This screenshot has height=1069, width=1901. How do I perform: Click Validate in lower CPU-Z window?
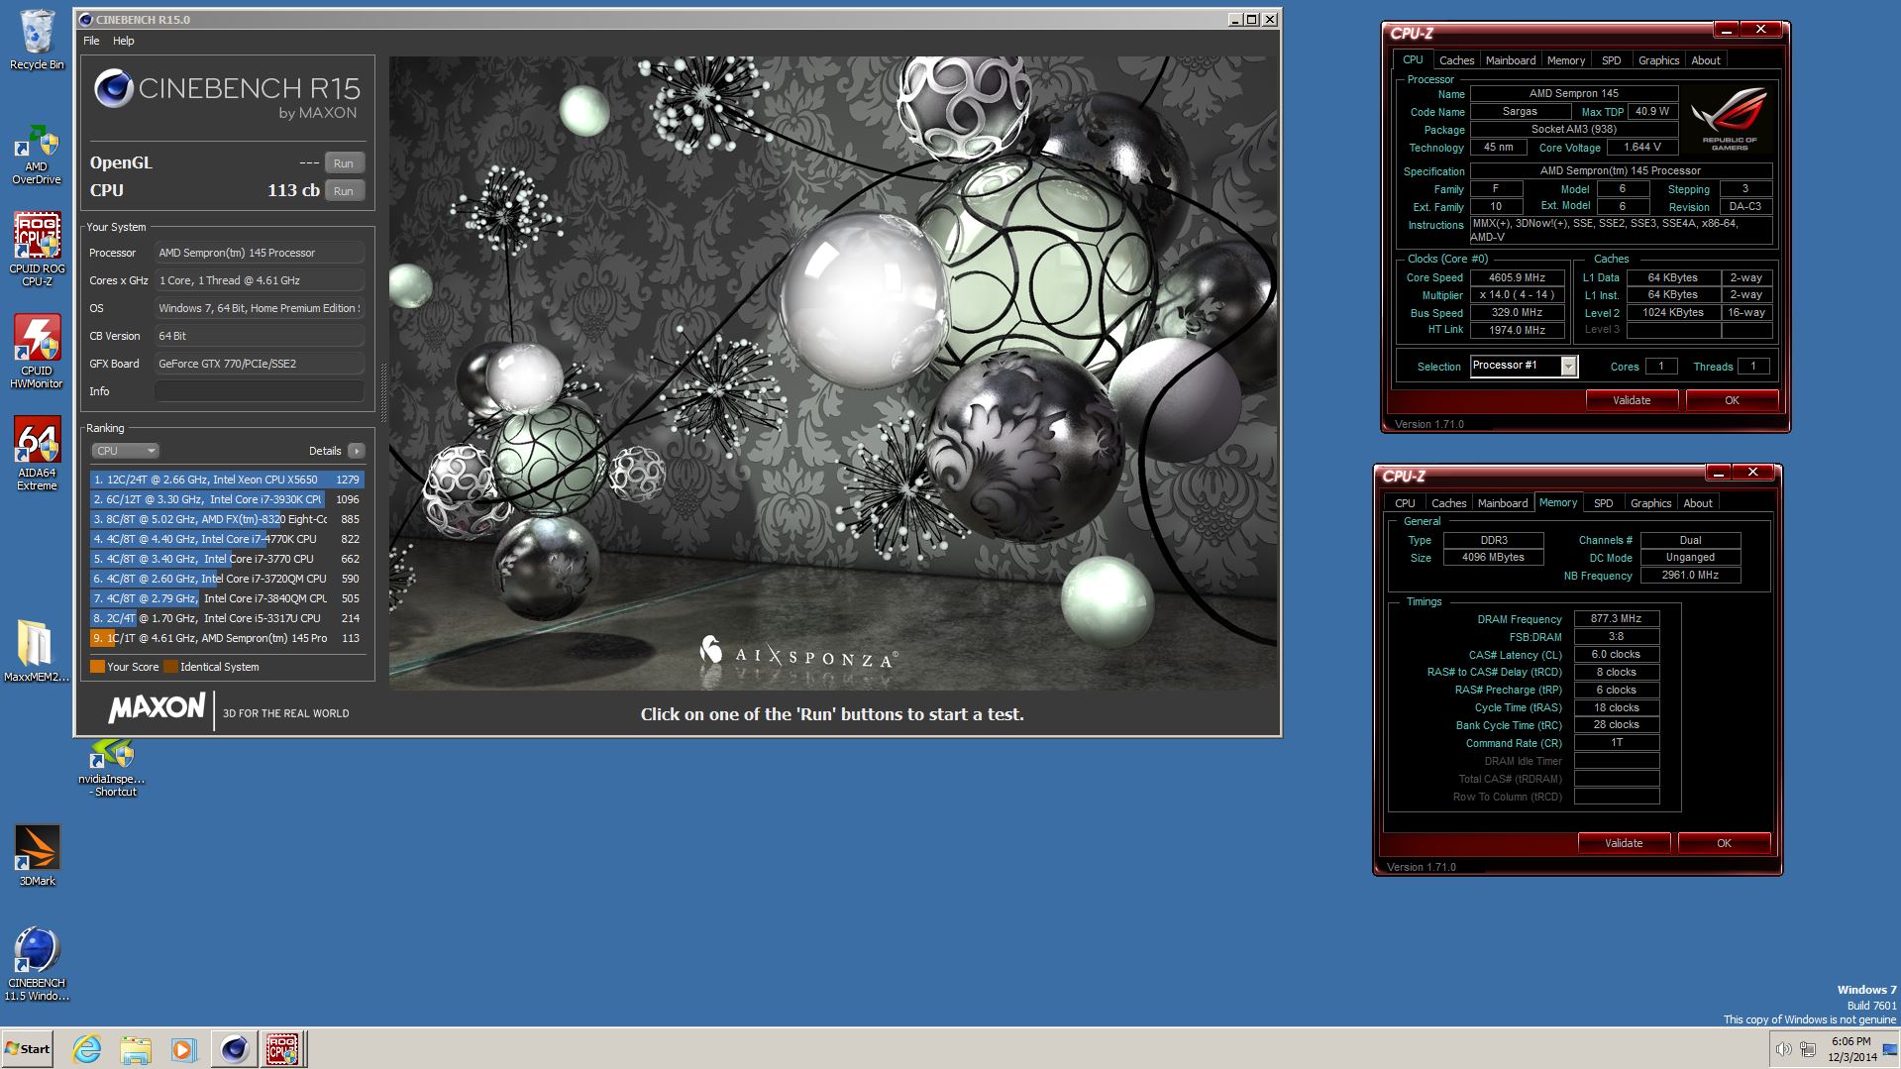pyautogui.click(x=1624, y=843)
